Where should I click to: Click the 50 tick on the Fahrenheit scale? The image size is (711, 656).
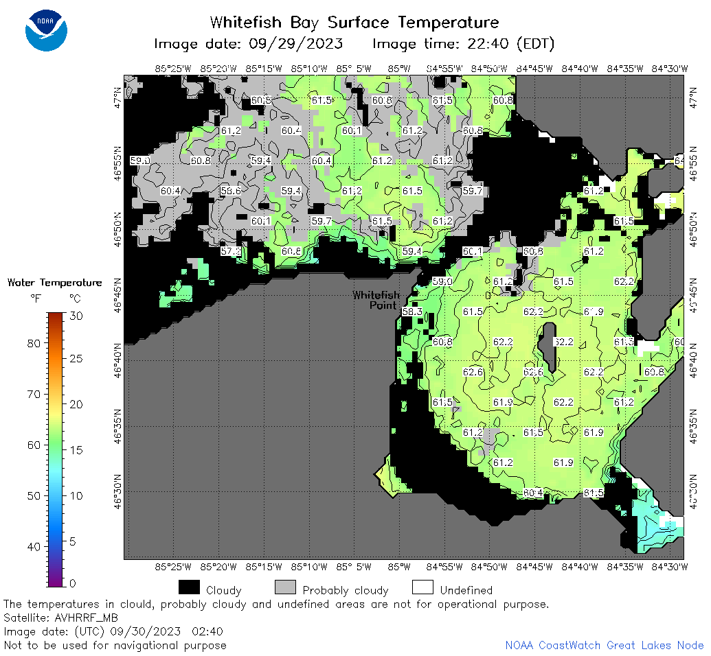coord(34,495)
